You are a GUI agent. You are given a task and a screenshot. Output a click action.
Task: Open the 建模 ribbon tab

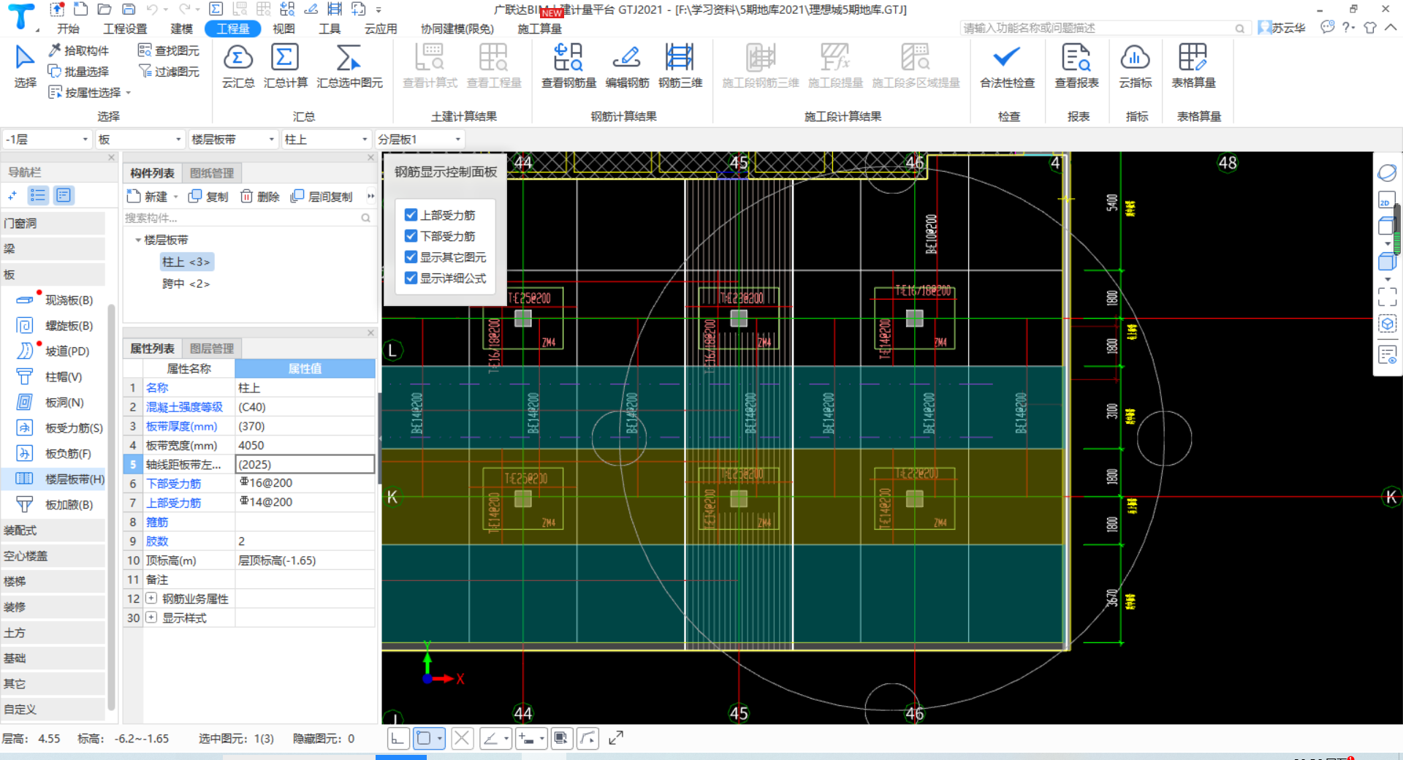[x=181, y=28]
